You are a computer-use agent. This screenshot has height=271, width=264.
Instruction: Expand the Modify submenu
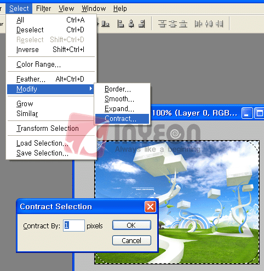pos(50,89)
